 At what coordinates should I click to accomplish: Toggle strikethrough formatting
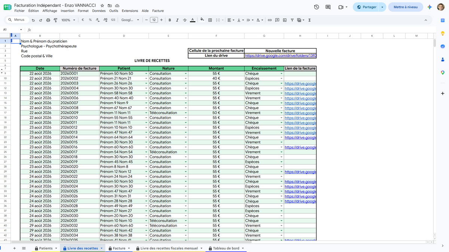(185, 20)
